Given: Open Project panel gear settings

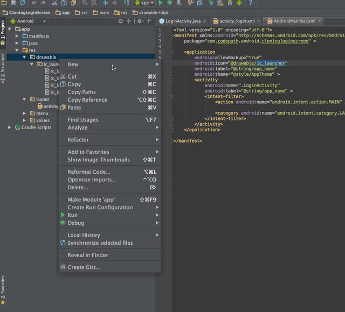Looking at the screenshot, I should coord(140,21).
